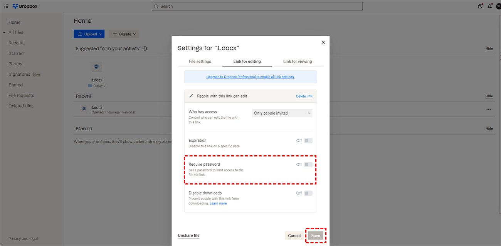The width and height of the screenshot is (501, 246).
Task: Click the Dropbox logo
Action: 25,6
